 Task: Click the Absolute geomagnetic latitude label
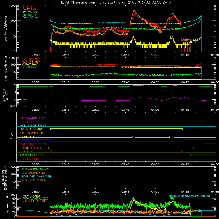point(189,196)
